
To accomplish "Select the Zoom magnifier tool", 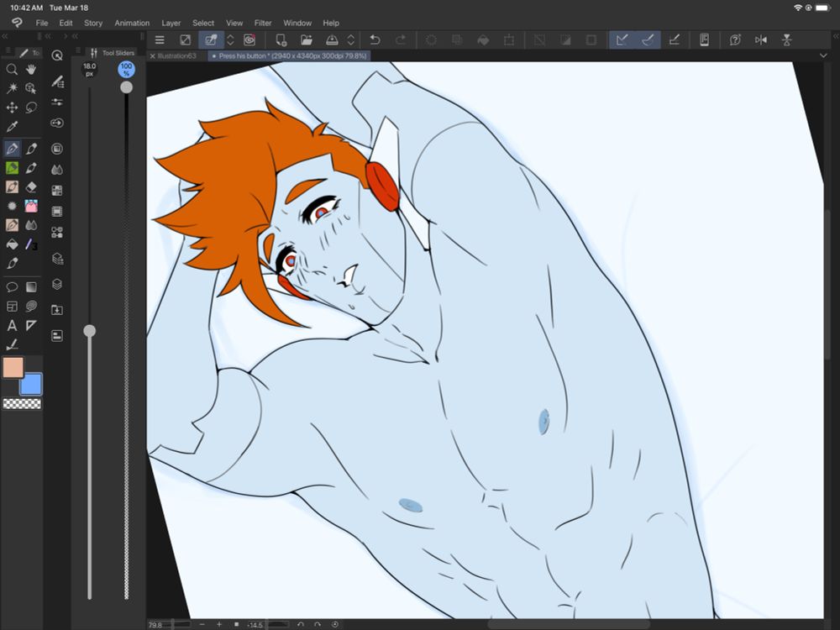I will (x=12, y=70).
